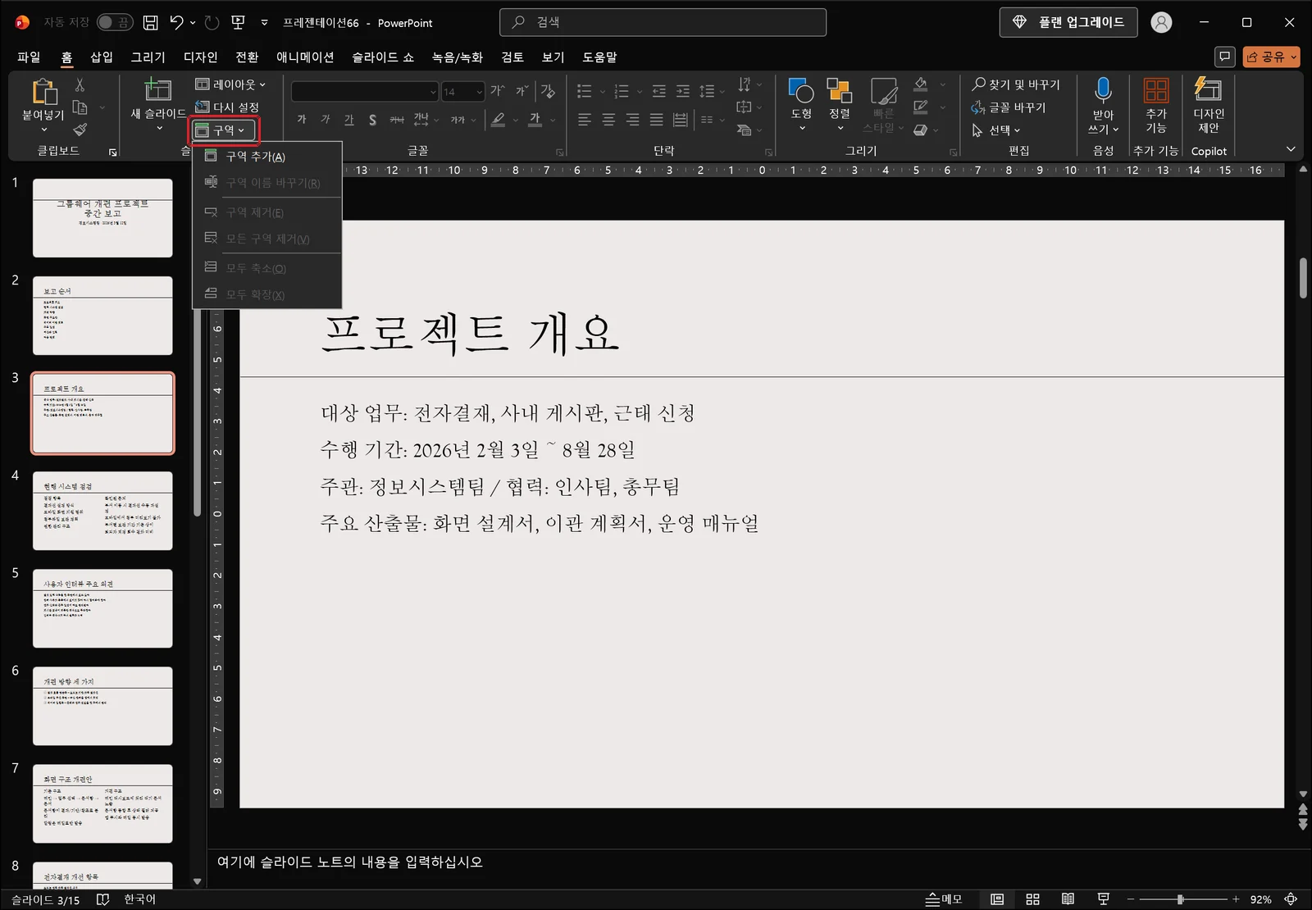Toggle justify text alignment

click(x=656, y=120)
